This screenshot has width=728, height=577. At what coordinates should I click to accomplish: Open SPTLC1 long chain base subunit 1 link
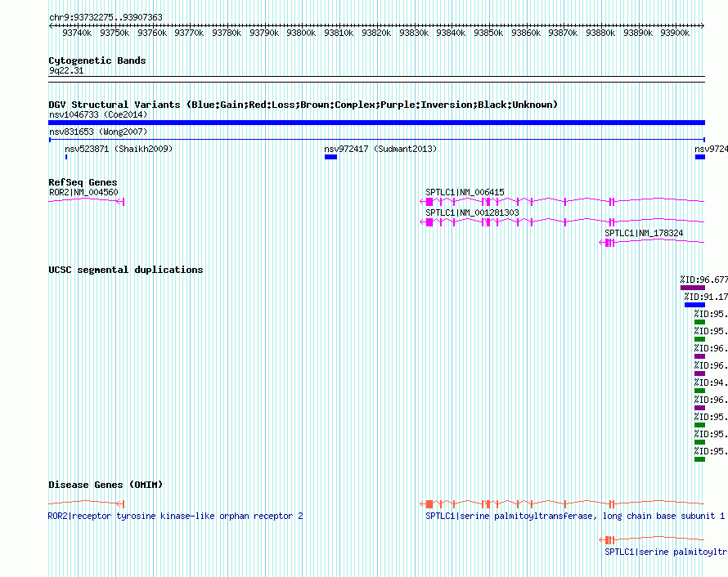[575, 516]
